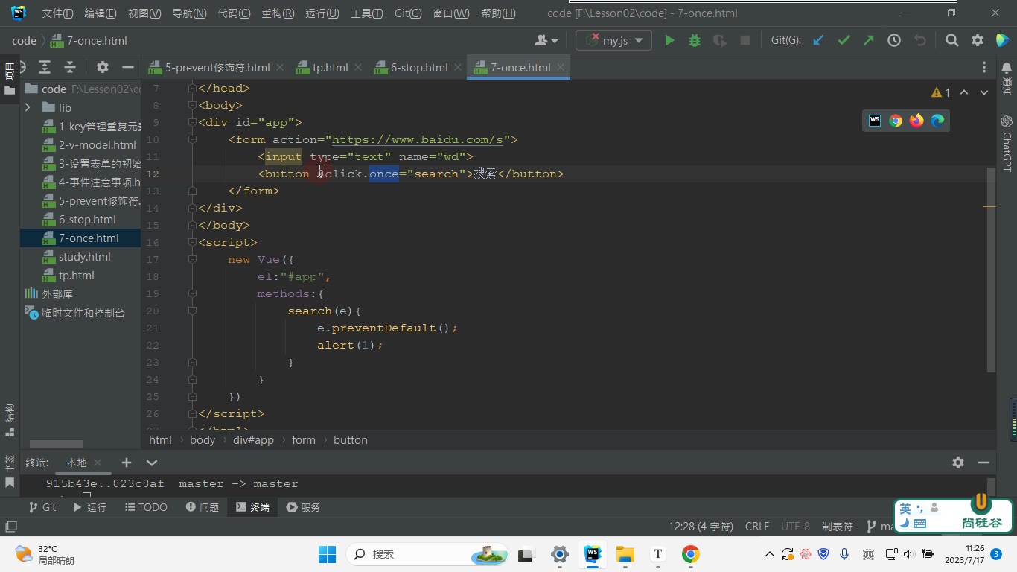Open the my.js run configuration dropdown

click(x=614, y=41)
